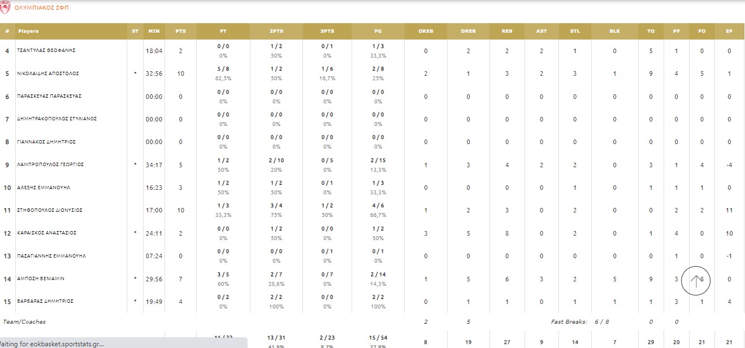The image size is (745, 348).
Task: Select player ΒΑΡΒΑΡΑΣ ΔΗΜΗΤΡΙΟΣ
Action: tap(46, 301)
